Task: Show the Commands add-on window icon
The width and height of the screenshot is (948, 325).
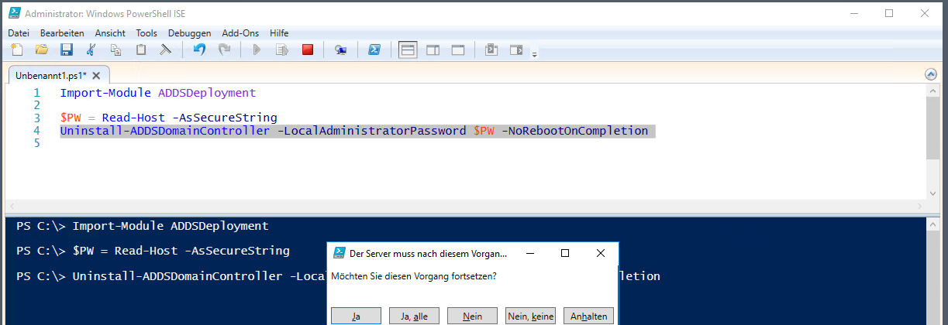Action: 491,50
